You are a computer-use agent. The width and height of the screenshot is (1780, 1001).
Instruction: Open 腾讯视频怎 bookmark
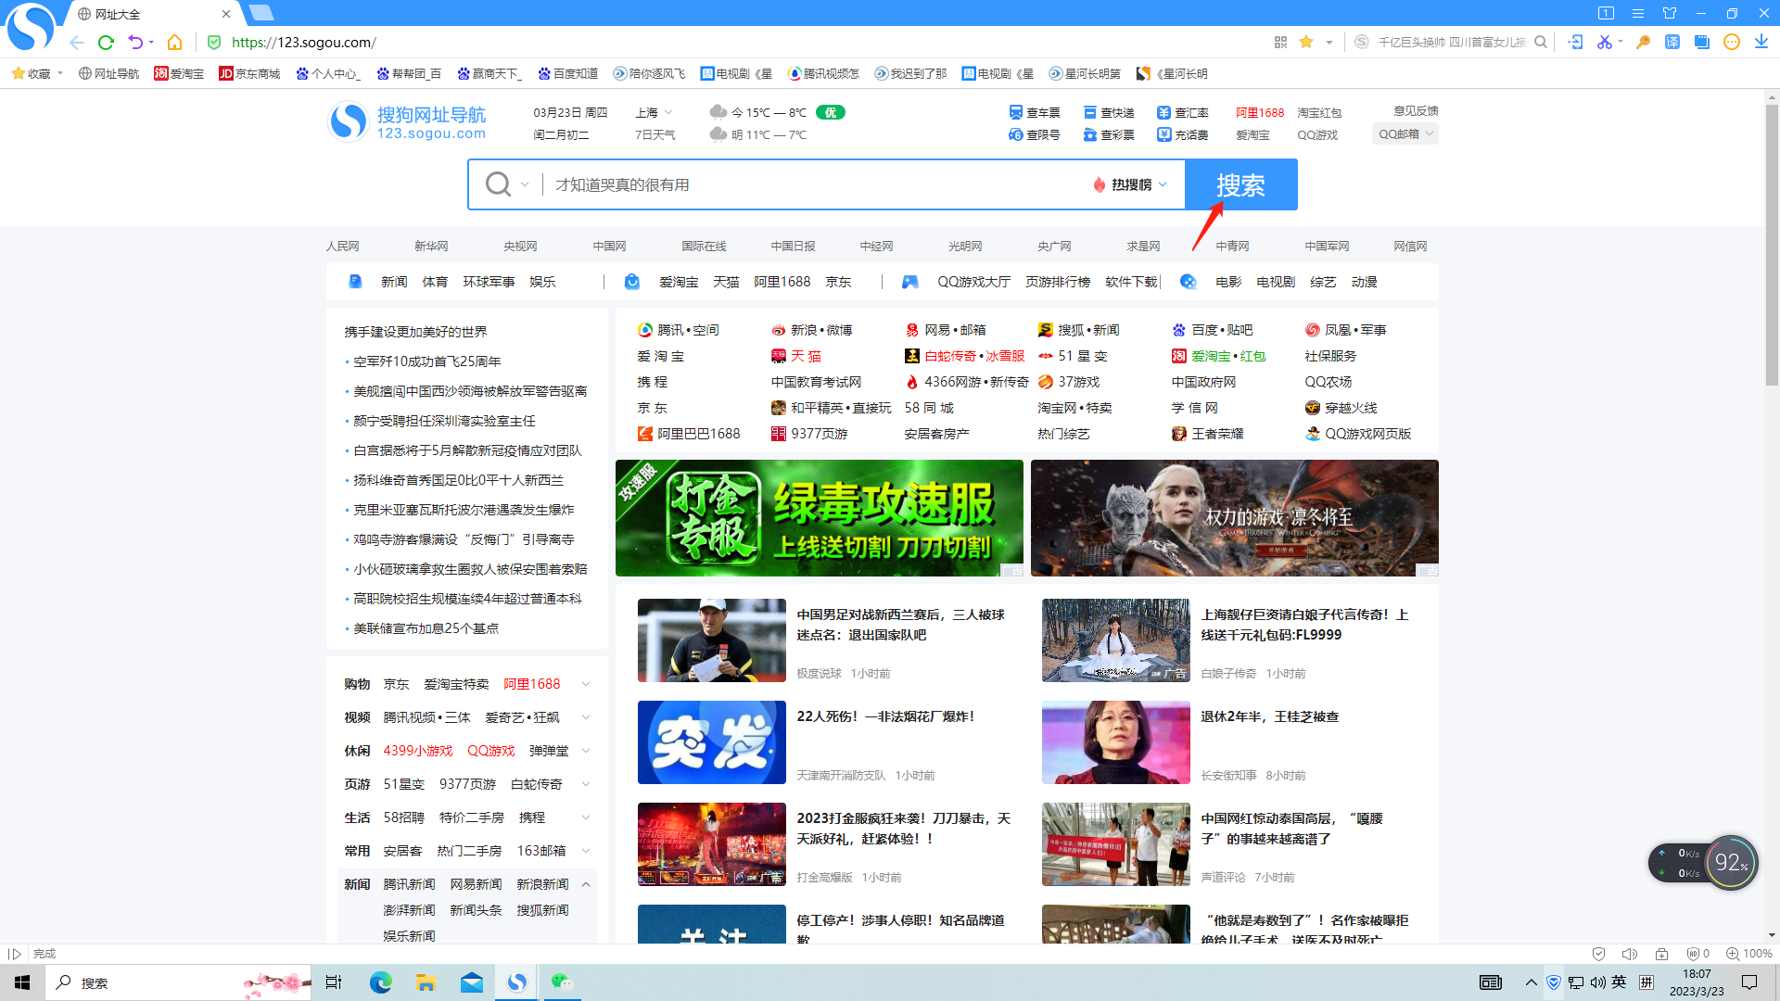[823, 73]
